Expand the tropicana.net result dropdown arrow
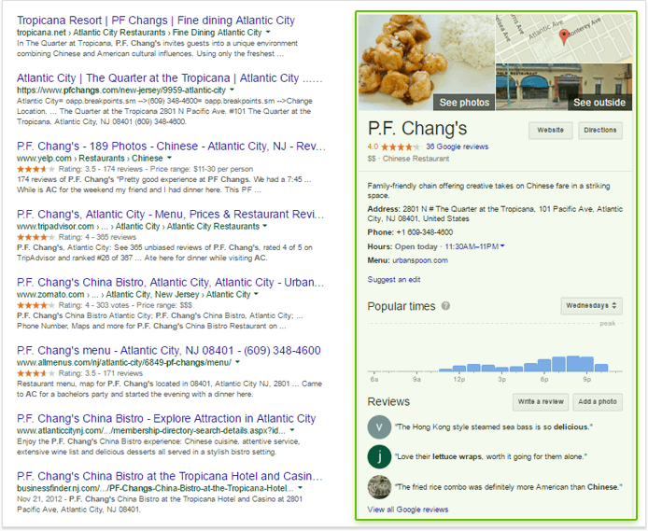Screen dimensions: 648x531 tap(268, 33)
